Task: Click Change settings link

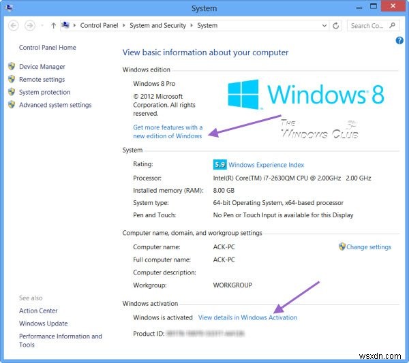Action: 369,247
